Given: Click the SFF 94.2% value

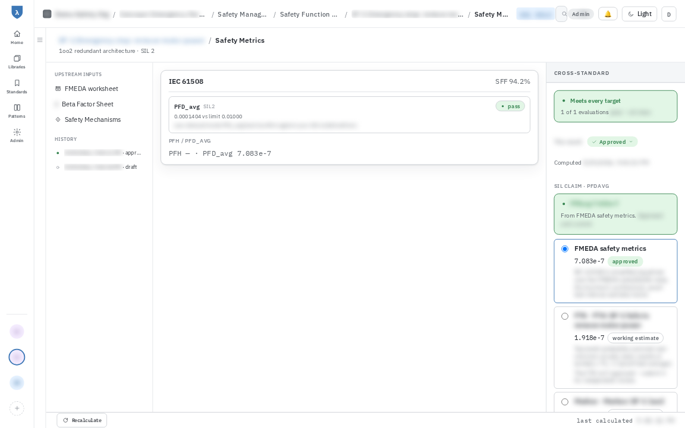Looking at the screenshot, I should coord(513,81).
